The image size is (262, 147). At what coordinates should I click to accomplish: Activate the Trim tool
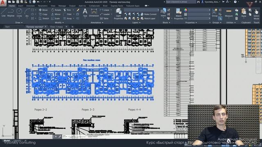pos(67,10)
